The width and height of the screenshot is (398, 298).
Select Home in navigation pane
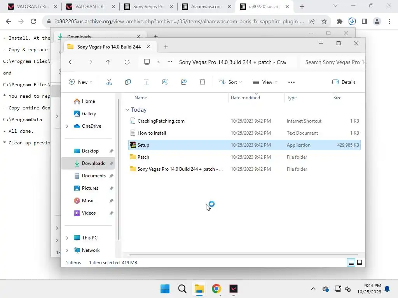coord(88,101)
